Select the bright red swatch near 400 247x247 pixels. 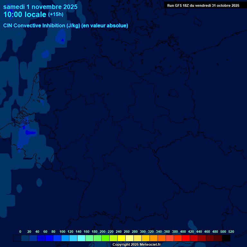tap(186, 238)
